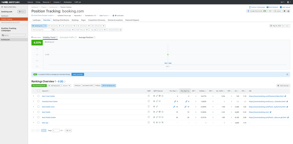Click Buy more keywords button

point(39,86)
